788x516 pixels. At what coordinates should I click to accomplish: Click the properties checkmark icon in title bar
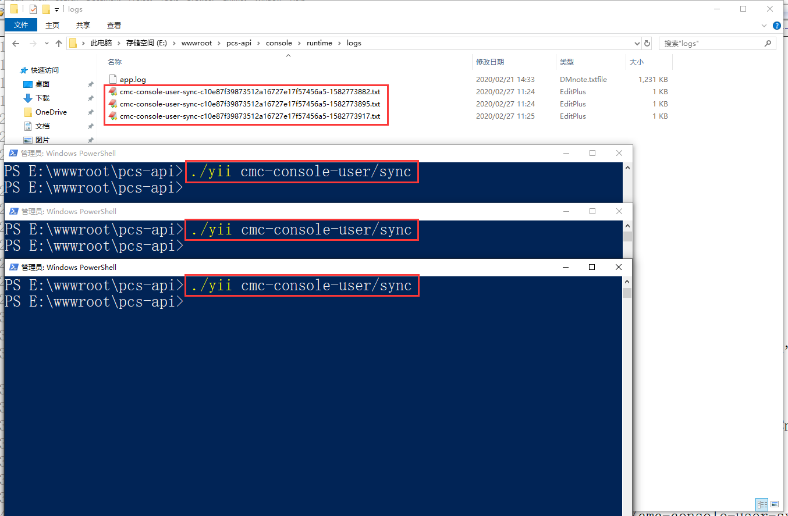[33, 9]
